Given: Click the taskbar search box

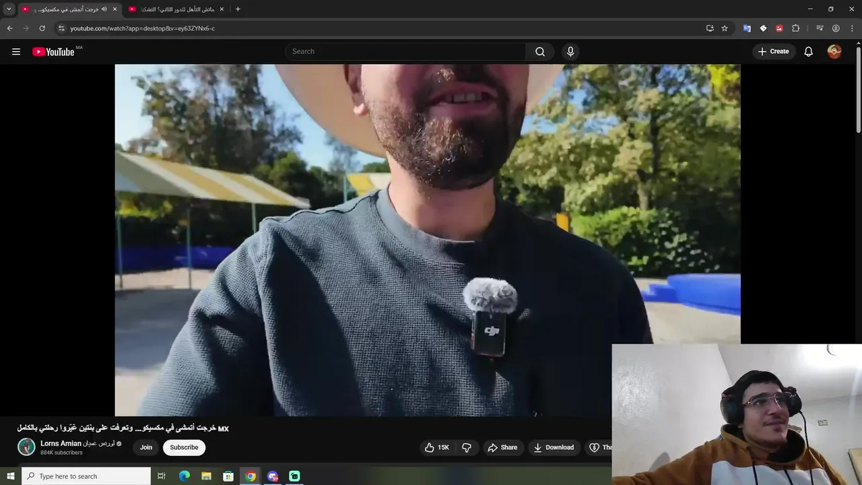Looking at the screenshot, I should click(x=86, y=476).
